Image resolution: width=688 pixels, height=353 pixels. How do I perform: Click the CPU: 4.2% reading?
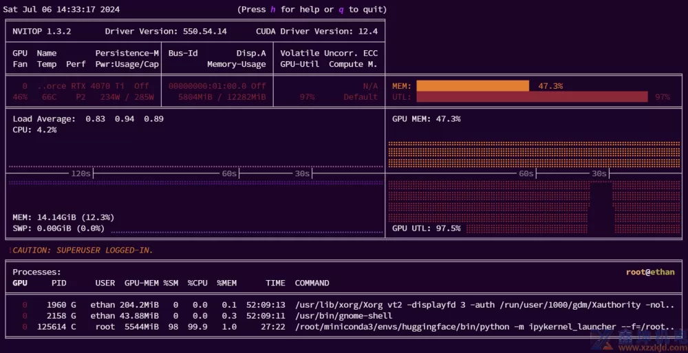pyautogui.click(x=34, y=130)
